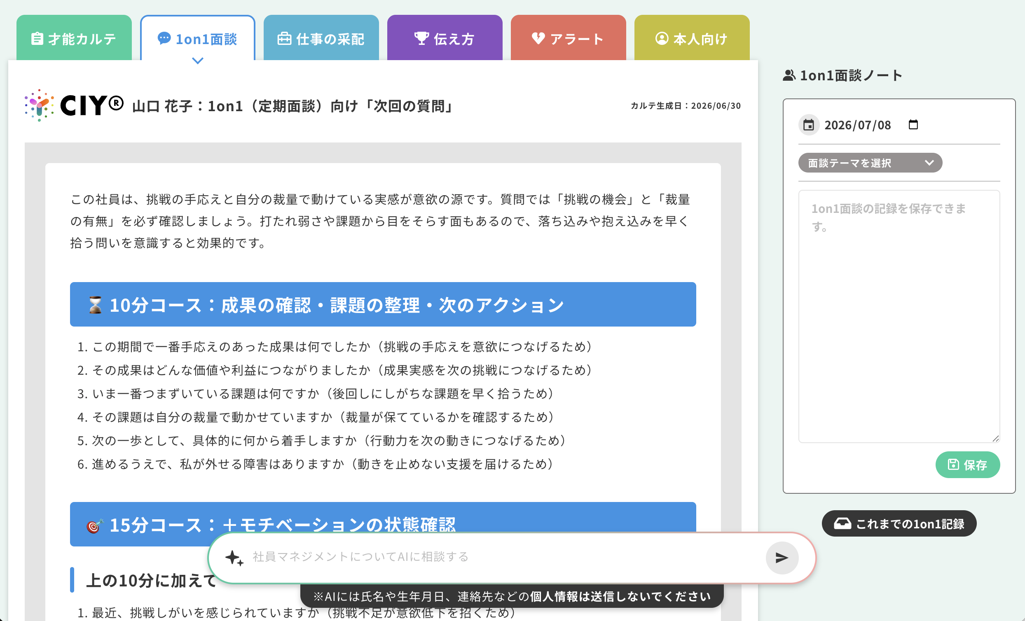Click the 1on1 record notes textarea
The width and height of the screenshot is (1025, 621).
click(899, 317)
